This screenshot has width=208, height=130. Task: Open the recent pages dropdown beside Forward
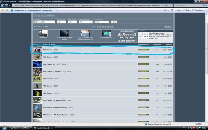tap(9, 5)
